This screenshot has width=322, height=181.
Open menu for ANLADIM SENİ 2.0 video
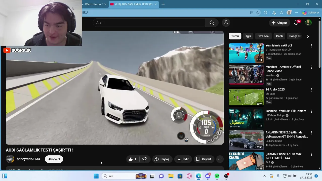[x=311, y=133]
